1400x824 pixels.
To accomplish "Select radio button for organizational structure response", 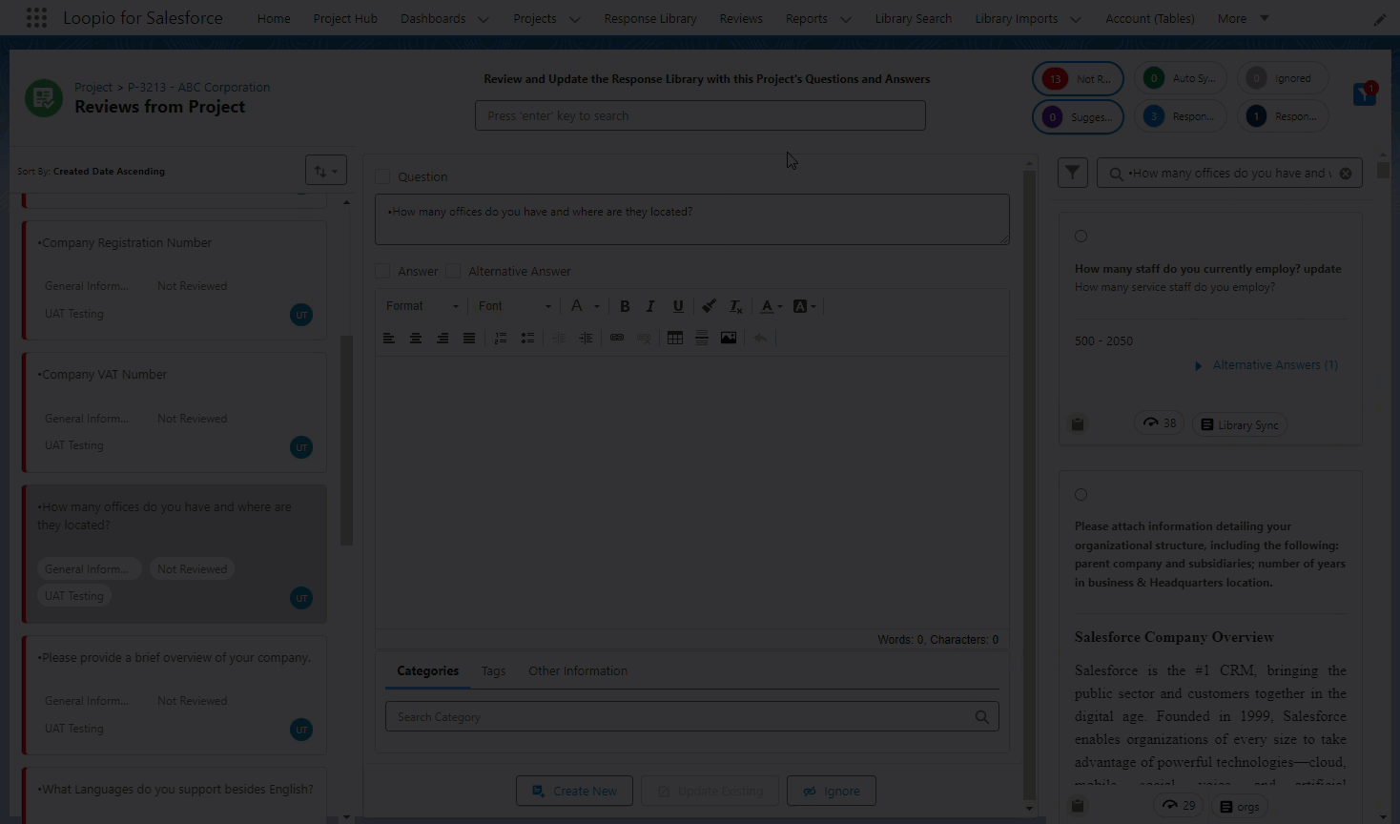I will (x=1081, y=494).
